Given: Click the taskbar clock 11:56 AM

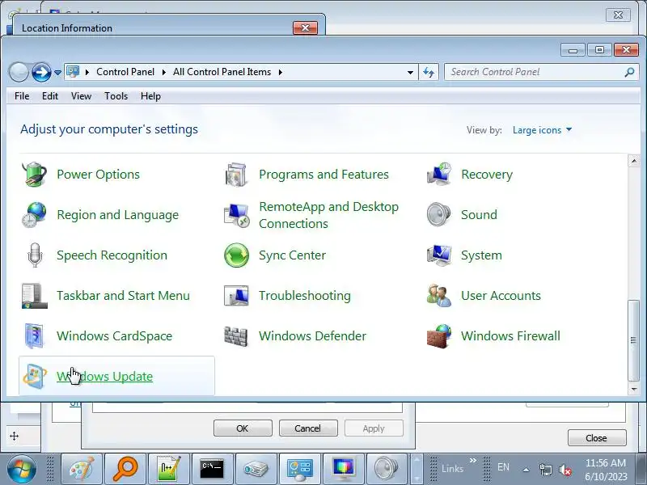Looking at the screenshot, I should (605, 463).
